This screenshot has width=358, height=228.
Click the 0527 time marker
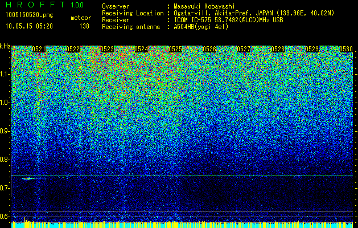244,49
